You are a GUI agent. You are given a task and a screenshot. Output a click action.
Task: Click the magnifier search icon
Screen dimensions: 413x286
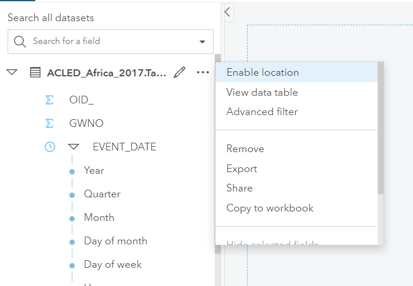click(x=20, y=41)
